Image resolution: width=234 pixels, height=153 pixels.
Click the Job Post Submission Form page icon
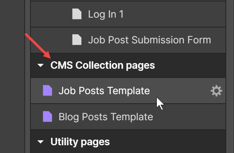(77, 39)
